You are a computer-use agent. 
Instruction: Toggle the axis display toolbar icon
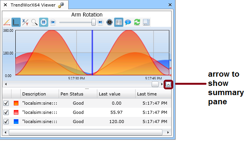click(16, 22)
